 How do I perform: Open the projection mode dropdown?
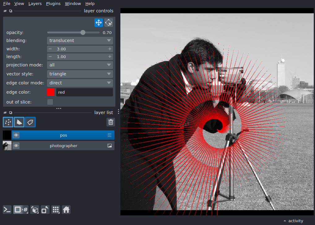[x=80, y=65]
